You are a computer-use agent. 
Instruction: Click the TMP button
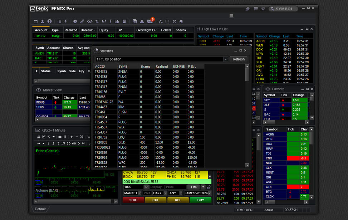[194, 187]
